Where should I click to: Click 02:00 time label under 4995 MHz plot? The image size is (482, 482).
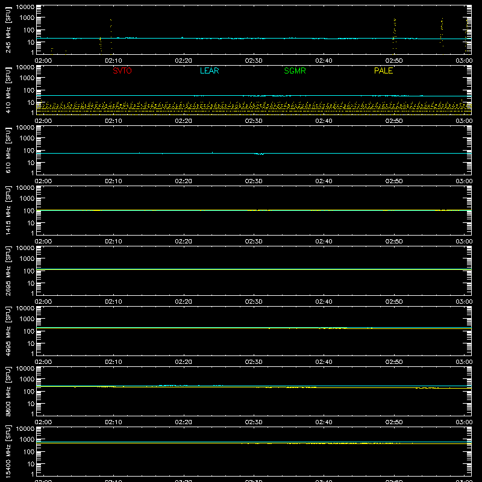pyautogui.click(x=43, y=362)
